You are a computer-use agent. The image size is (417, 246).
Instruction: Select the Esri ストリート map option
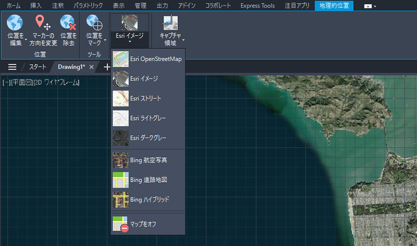click(x=148, y=98)
